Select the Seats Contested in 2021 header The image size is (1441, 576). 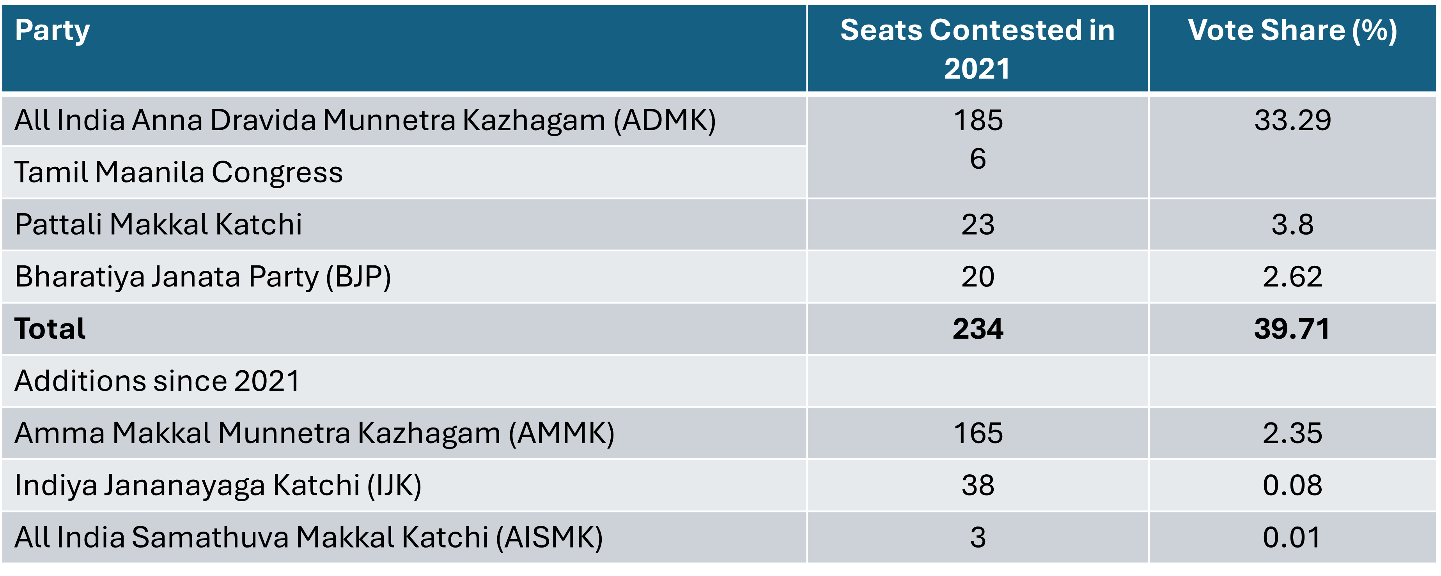click(x=977, y=48)
